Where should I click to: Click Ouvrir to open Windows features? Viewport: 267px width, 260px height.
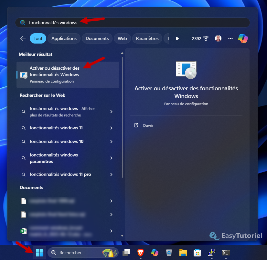(x=148, y=125)
